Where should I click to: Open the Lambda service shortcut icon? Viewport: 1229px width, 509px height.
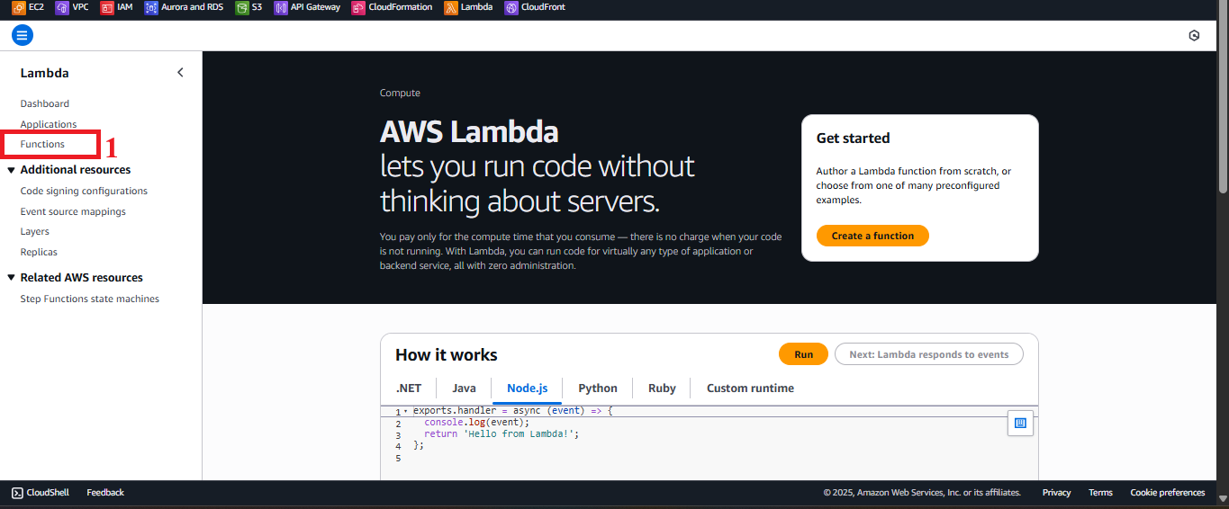coord(451,7)
